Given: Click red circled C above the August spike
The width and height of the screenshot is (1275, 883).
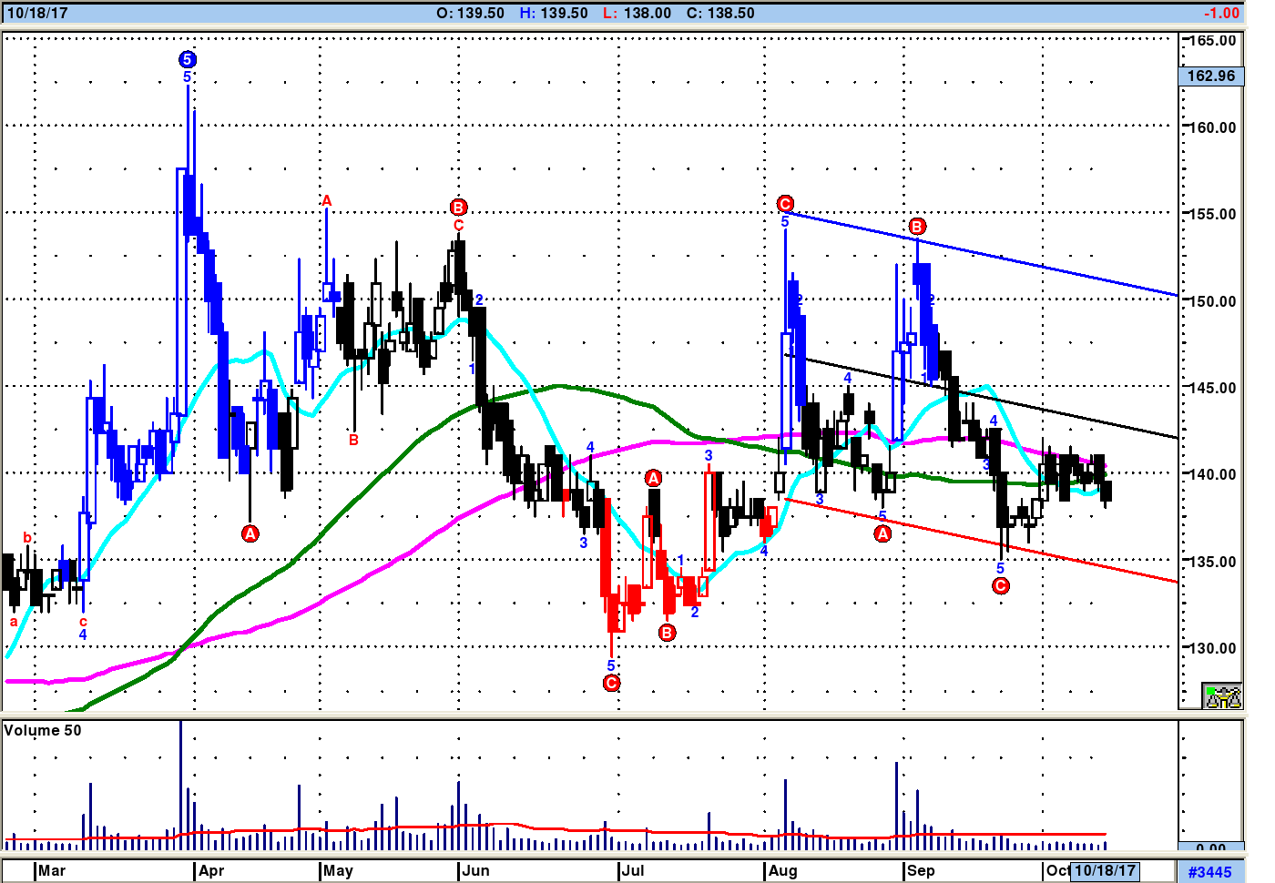Looking at the screenshot, I should [785, 204].
